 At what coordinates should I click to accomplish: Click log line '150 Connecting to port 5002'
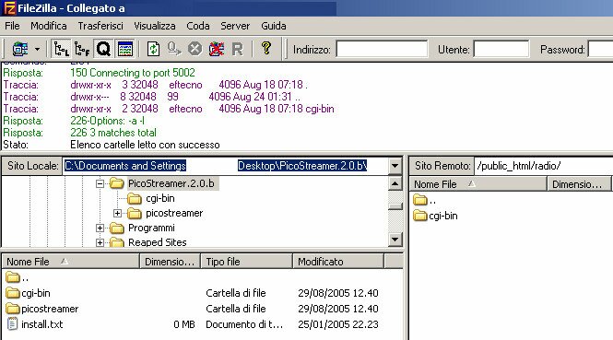(x=133, y=73)
